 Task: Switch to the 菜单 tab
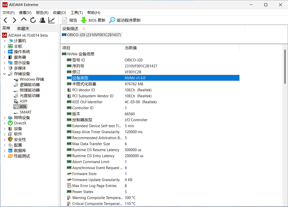click(6, 28)
